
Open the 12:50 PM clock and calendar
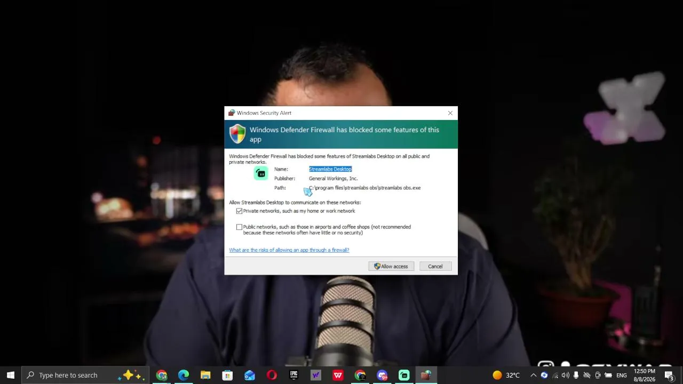point(644,375)
